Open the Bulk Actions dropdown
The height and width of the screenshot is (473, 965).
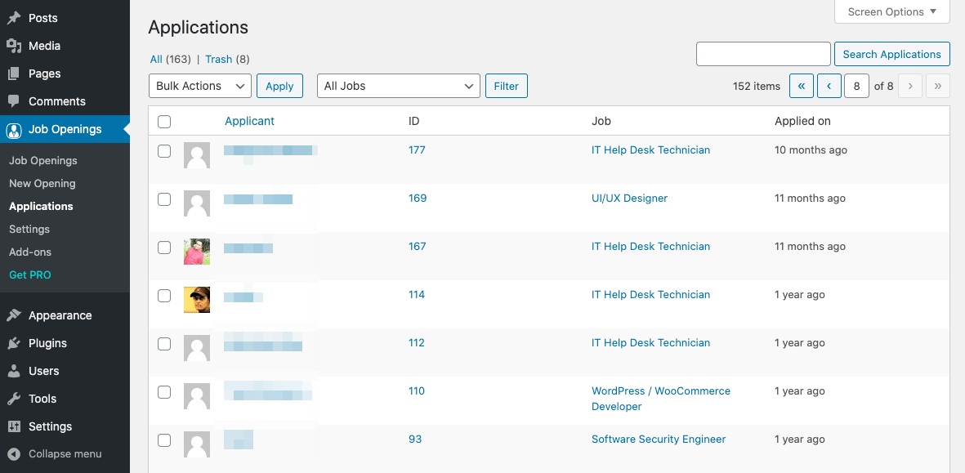[200, 86]
